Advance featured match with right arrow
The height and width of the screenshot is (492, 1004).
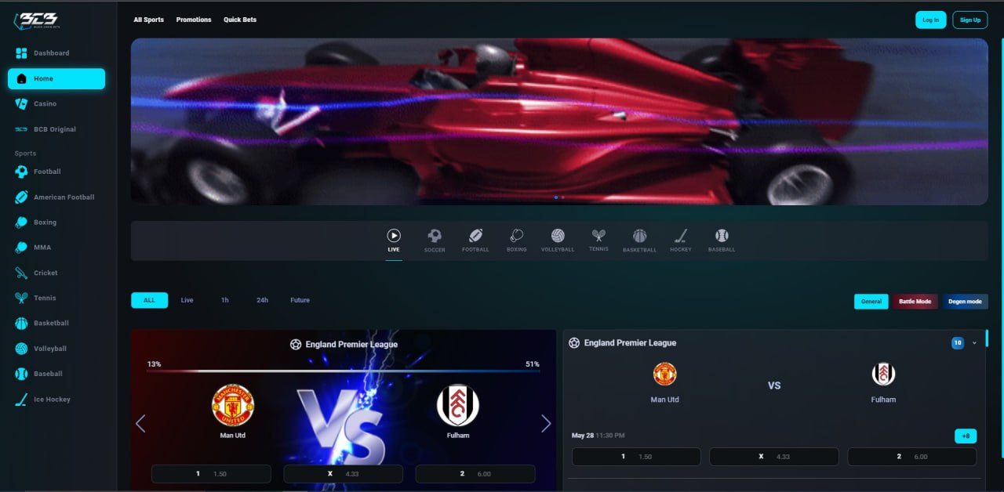pos(546,424)
